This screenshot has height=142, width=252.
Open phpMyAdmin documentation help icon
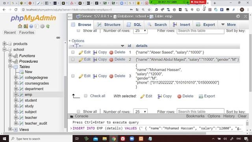pyautogui.click(x=31, y=26)
